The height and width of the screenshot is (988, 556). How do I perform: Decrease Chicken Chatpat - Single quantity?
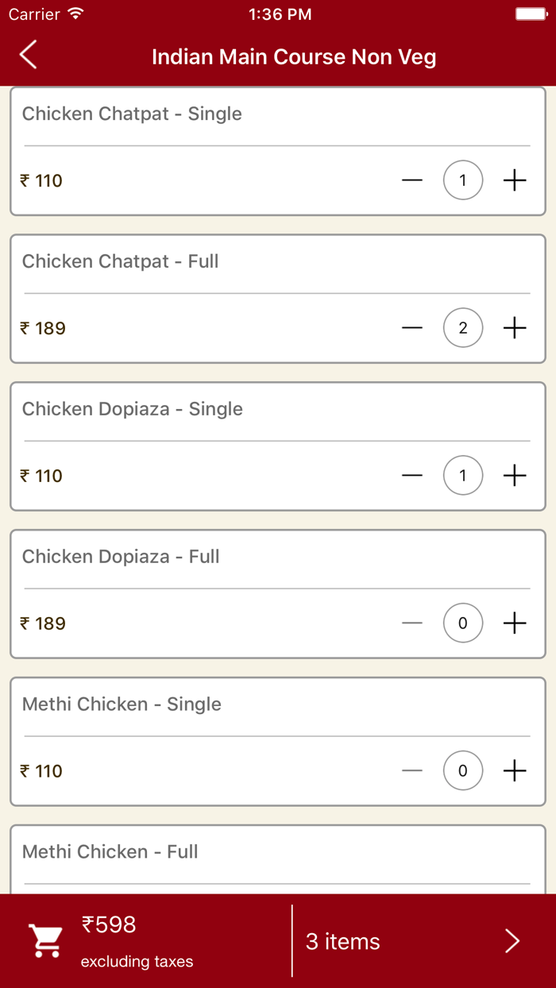[x=412, y=180]
